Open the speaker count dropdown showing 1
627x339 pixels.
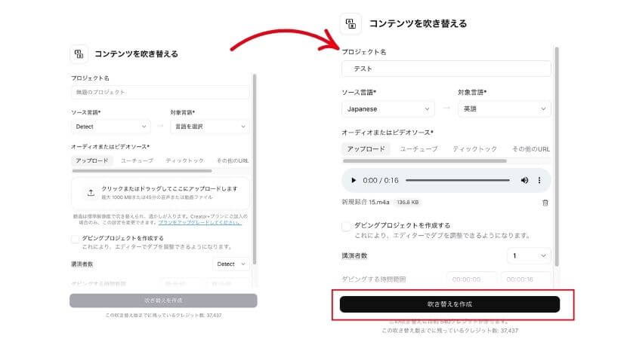coord(529,255)
